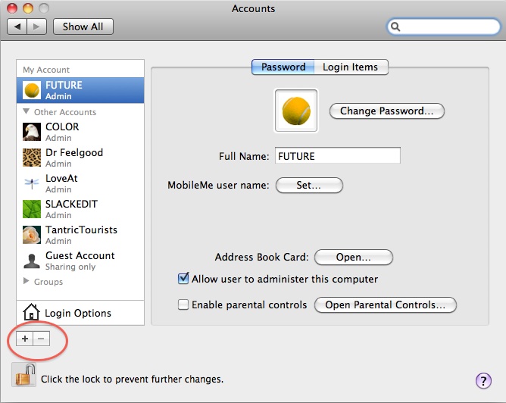Switch to the Login Items tab
506x403 pixels.
[351, 67]
